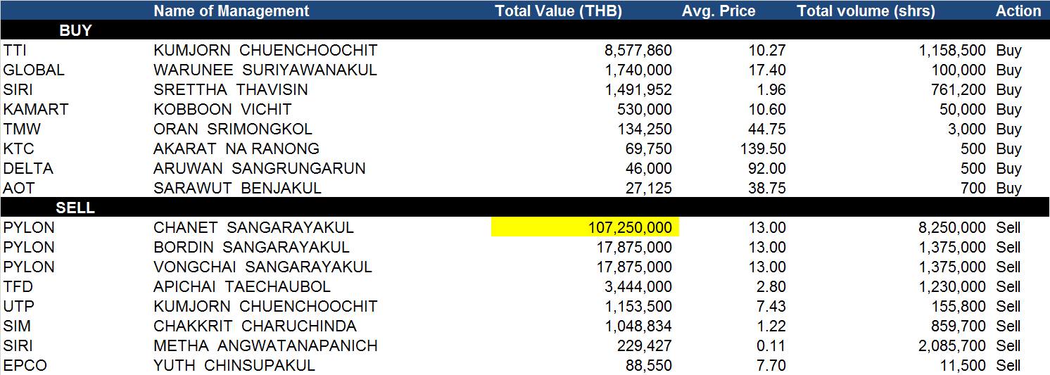This screenshot has height=375, width=1050.
Task: Click the name KUMJORN CHUENCHOOCHIT in TTI row
Action: (x=265, y=50)
